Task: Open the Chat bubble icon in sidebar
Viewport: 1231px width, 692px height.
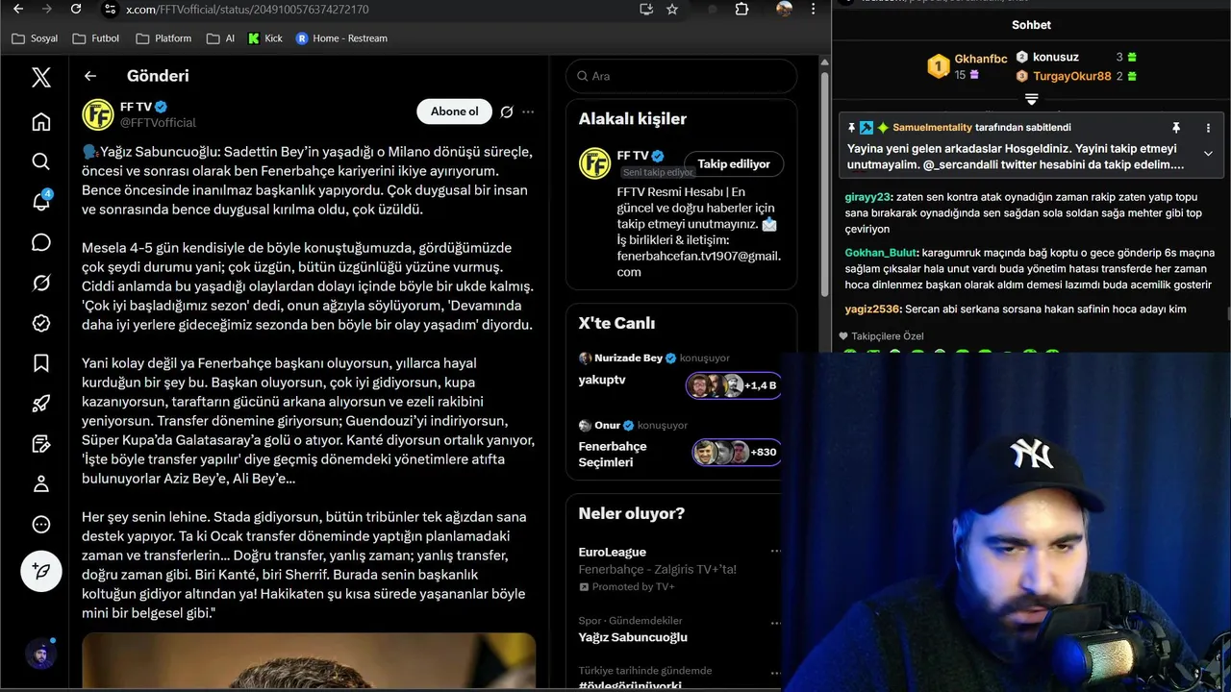Action: pos(40,242)
